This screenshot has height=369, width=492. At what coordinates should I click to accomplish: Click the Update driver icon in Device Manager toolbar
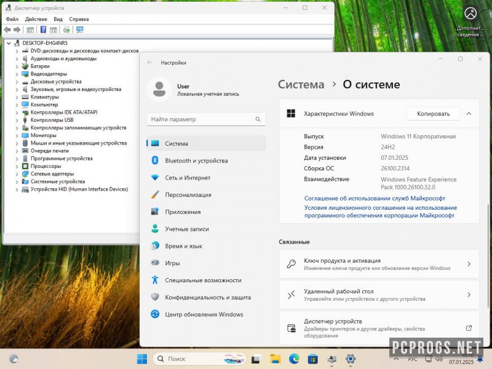pos(66,30)
